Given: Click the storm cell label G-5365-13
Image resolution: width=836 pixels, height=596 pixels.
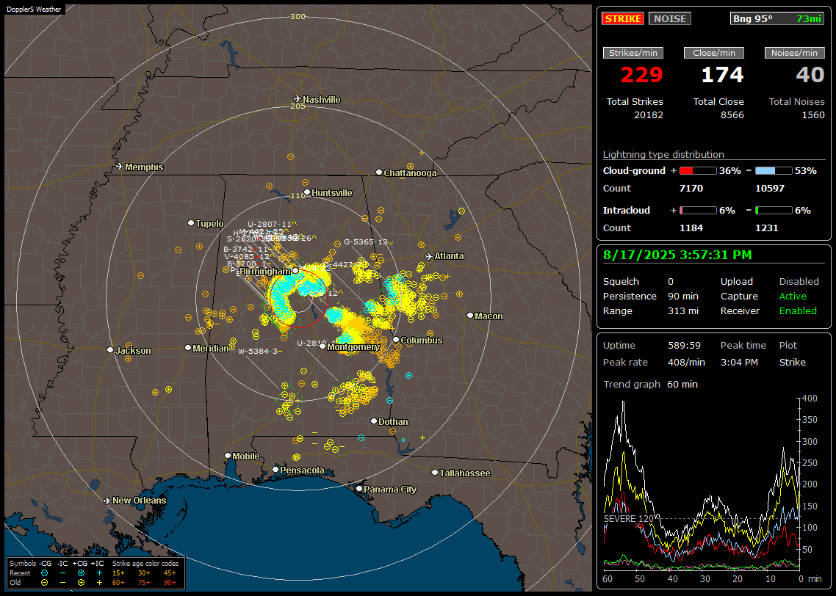Looking at the screenshot, I should click(x=366, y=241).
